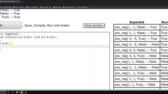Click the highlighted empty line in editor
This screenshot has height=94, width=168.
click(55, 46)
